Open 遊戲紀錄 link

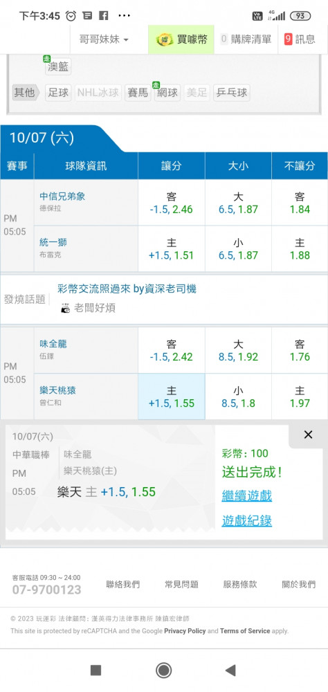tap(247, 521)
